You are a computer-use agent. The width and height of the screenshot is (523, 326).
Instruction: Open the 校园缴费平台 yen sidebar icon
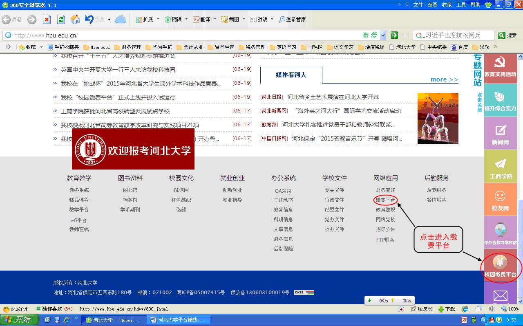coord(501,266)
